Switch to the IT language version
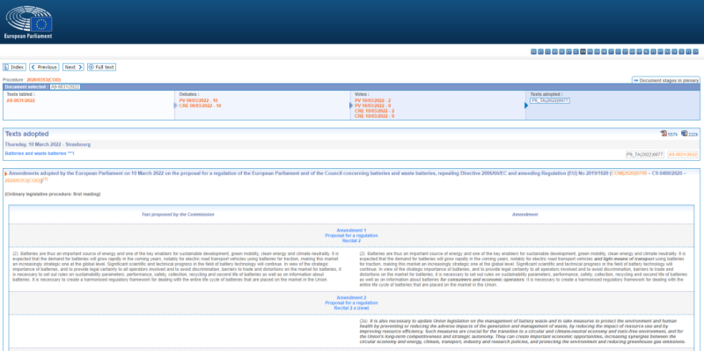Image resolution: width=704 pixels, height=351 pixels. (x=611, y=52)
